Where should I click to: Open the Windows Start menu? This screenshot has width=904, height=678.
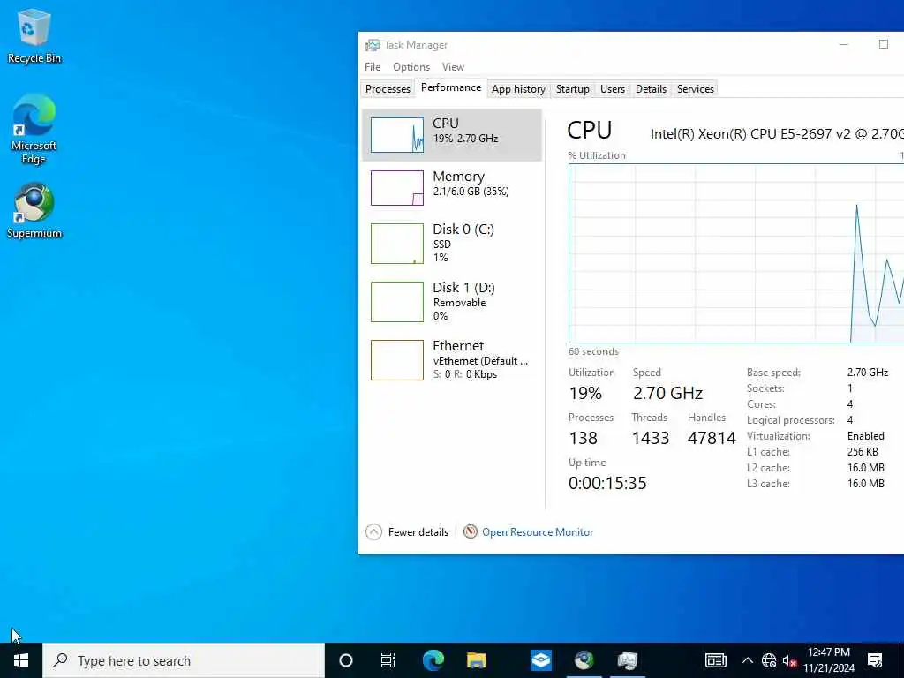click(21, 660)
